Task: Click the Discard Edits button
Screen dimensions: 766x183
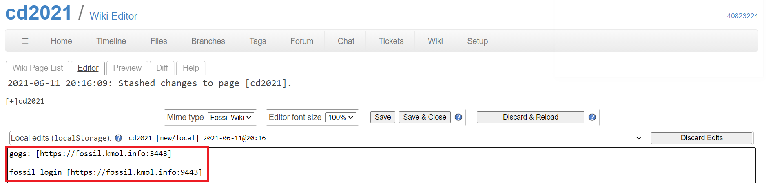Action: pos(702,138)
